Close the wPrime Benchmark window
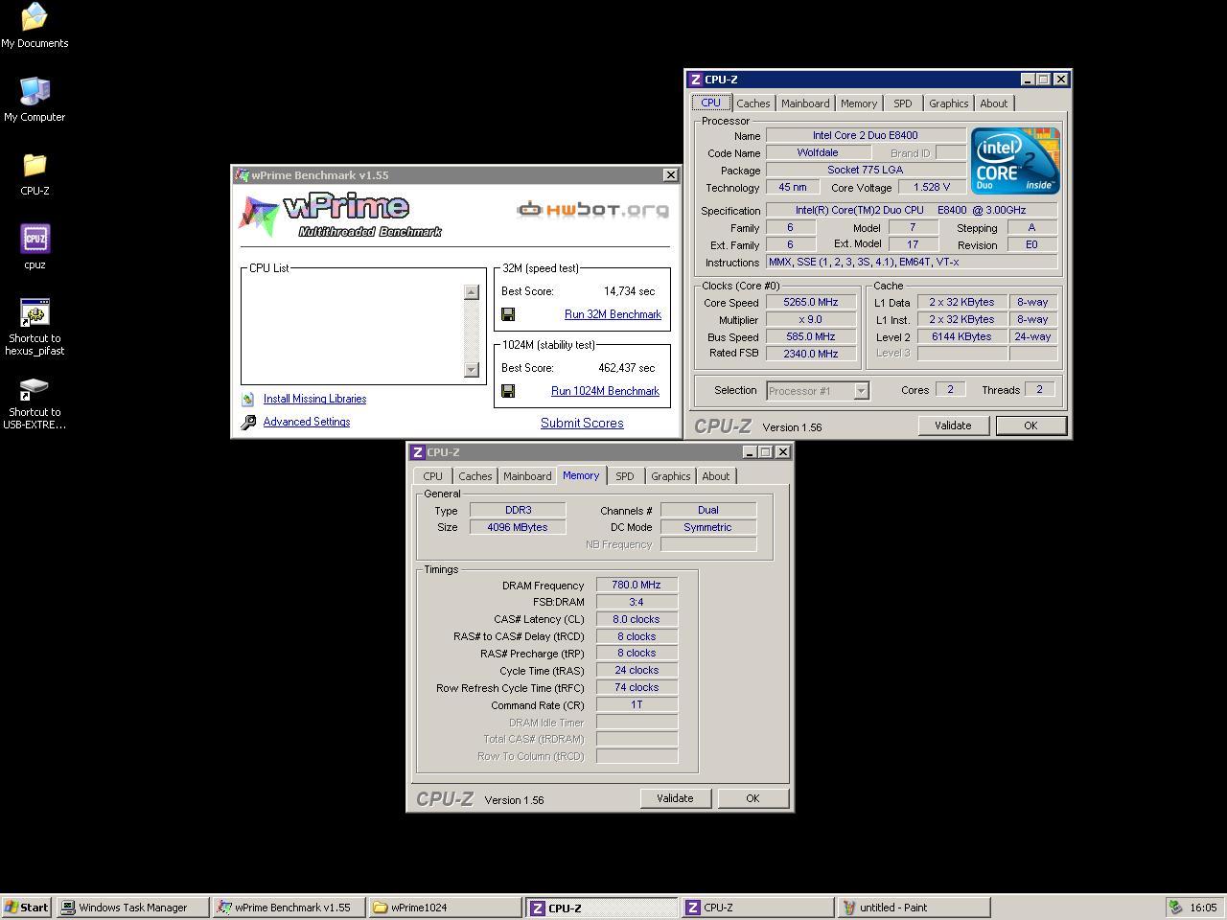The image size is (1227, 920). pyautogui.click(x=671, y=175)
